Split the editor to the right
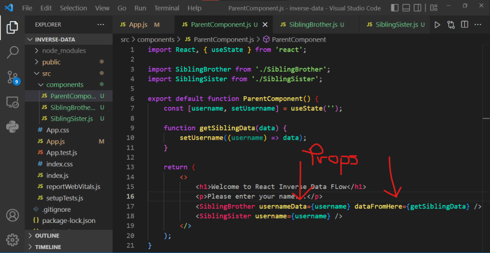 point(465,24)
